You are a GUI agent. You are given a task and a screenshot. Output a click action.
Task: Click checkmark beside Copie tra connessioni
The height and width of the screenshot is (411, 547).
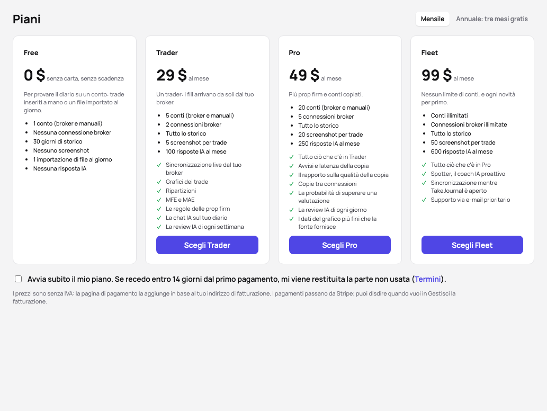[x=291, y=184]
